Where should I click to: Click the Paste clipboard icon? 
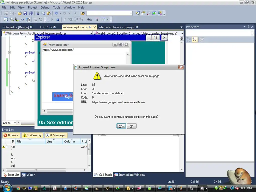click(x=49, y=13)
